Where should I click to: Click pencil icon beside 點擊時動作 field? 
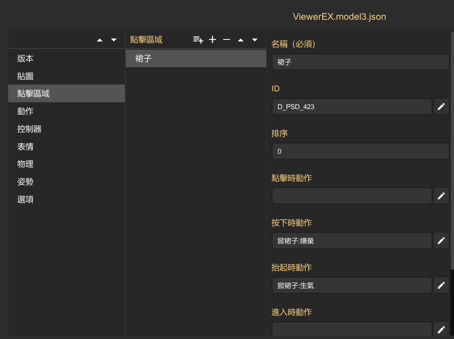point(441,196)
